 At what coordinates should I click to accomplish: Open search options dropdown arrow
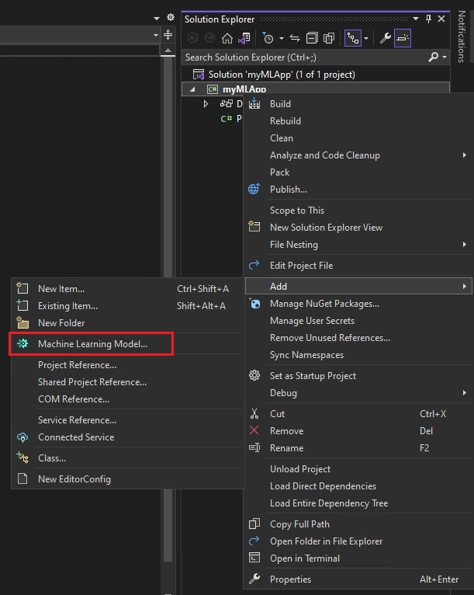[x=444, y=57]
